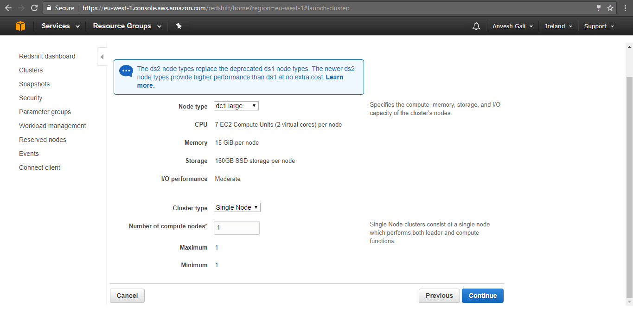Click the page vertical scrollbar
This screenshot has height=309, width=633.
point(629,187)
